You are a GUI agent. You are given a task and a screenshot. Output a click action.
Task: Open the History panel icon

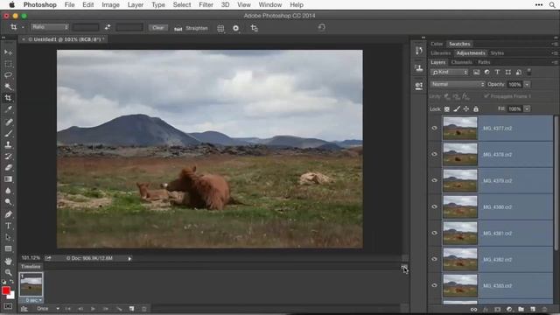[x=419, y=51]
